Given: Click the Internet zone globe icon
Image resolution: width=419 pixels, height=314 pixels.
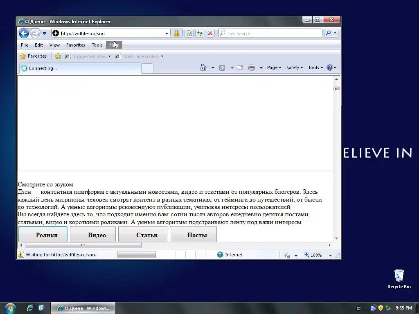Looking at the screenshot, I should [220, 254].
